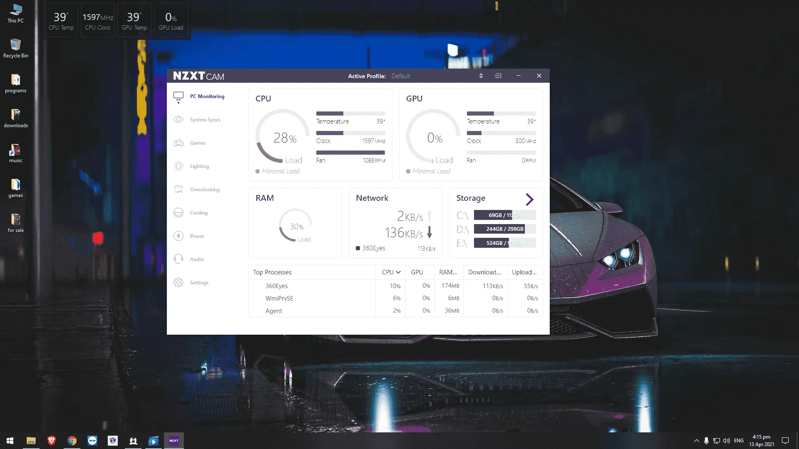799x449 pixels.
Task: Click the Games controller icon
Action: (179, 143)
